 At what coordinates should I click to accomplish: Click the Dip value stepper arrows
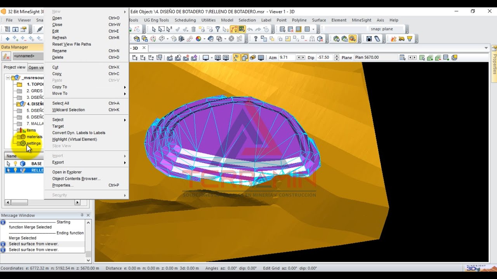point(336,57)
